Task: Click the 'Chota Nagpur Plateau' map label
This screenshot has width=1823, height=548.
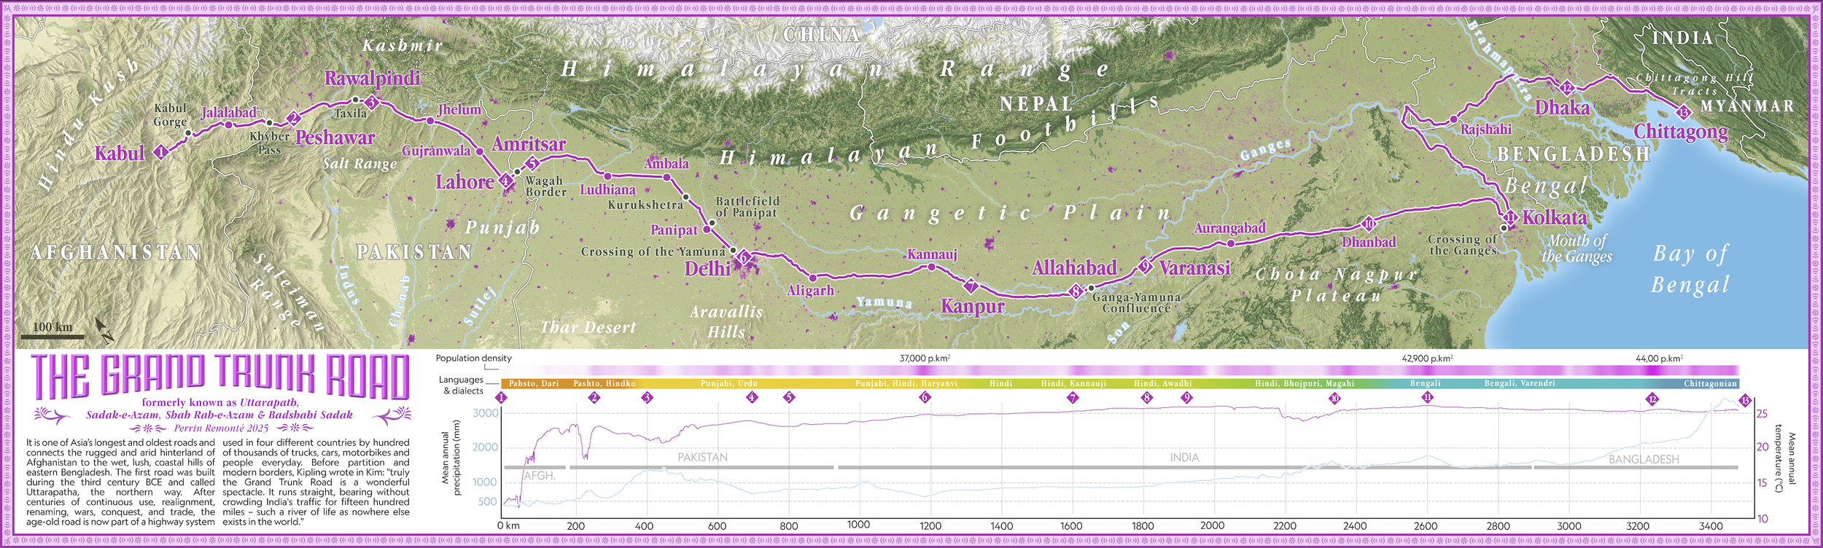Action: (1336, 285)
